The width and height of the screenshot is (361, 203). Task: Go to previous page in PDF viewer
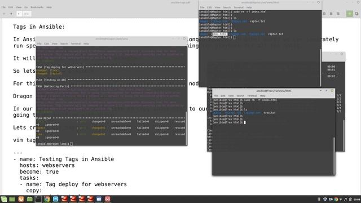coord(4,14)
